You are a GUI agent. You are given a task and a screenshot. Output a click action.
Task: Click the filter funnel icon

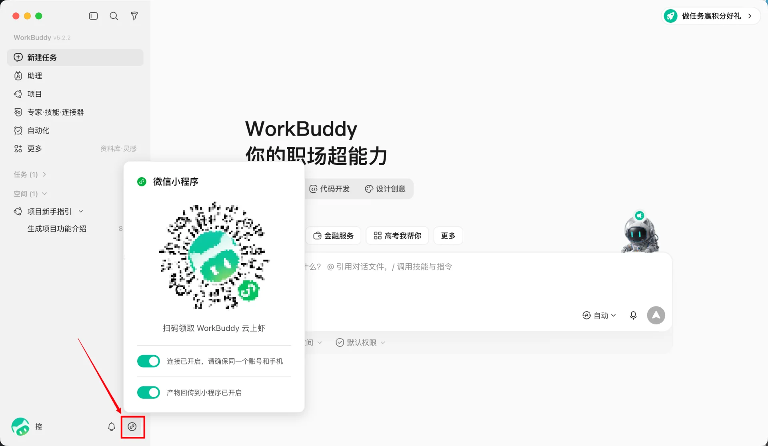134,16
